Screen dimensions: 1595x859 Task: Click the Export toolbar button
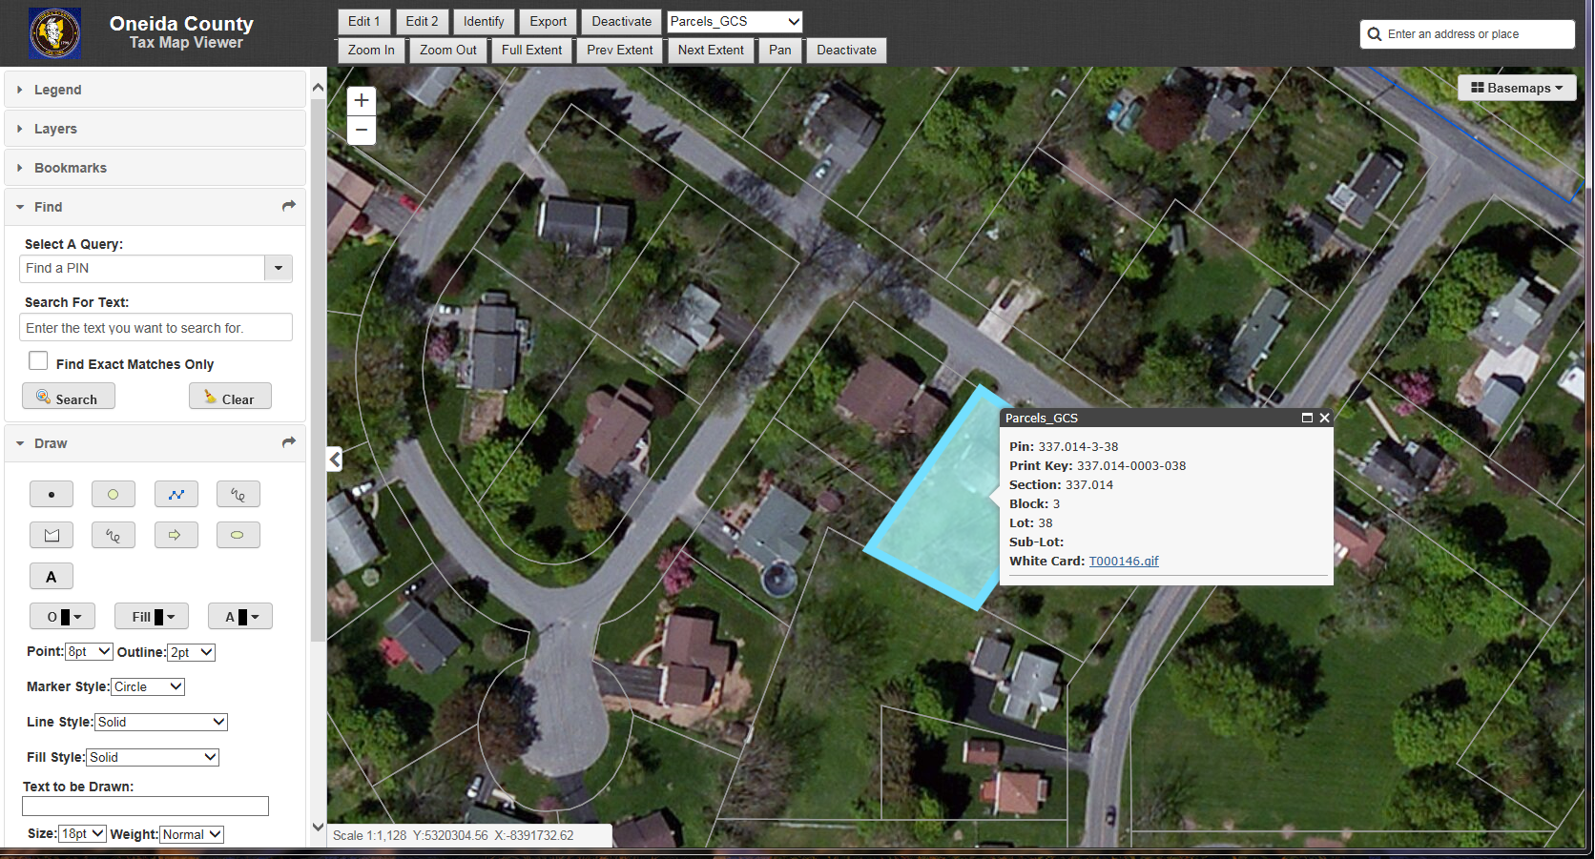click(x=549, y=21)
